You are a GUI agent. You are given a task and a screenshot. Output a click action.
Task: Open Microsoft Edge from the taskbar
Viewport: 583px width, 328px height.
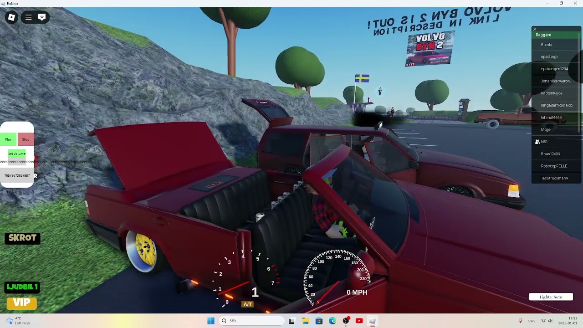(332, 321)
